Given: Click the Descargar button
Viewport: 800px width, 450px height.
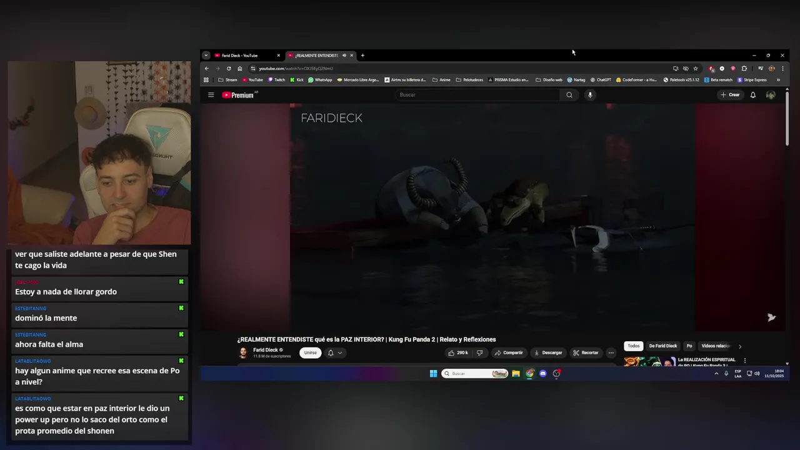Looking at the screenshot, I should [547, 352].
